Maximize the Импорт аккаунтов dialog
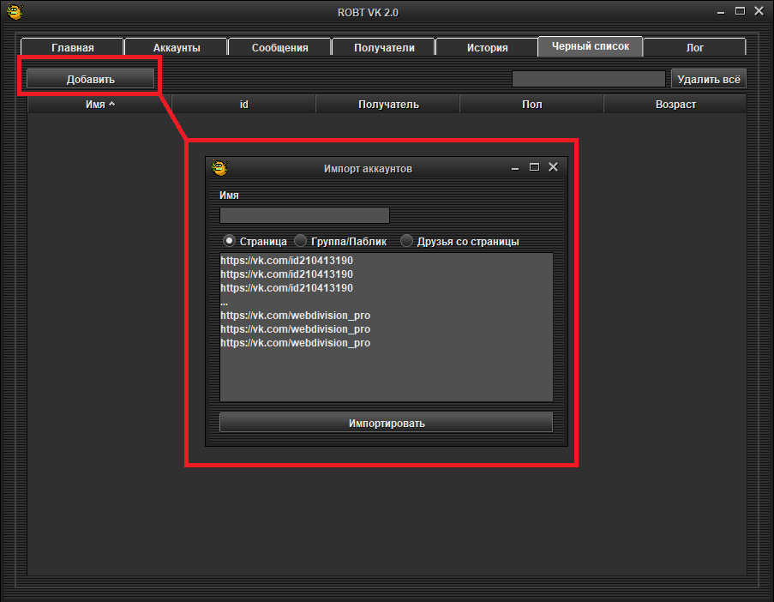 coord(534,167)
